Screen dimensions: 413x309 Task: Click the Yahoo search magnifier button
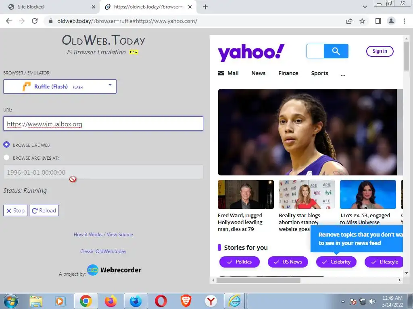(336, 51)
